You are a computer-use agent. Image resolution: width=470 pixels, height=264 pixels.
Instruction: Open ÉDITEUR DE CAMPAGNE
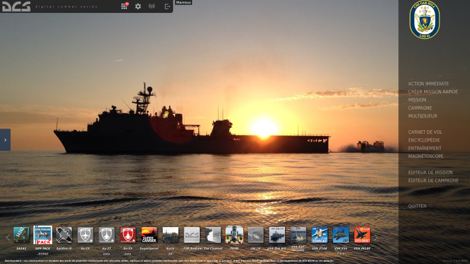tap(433, 181)
